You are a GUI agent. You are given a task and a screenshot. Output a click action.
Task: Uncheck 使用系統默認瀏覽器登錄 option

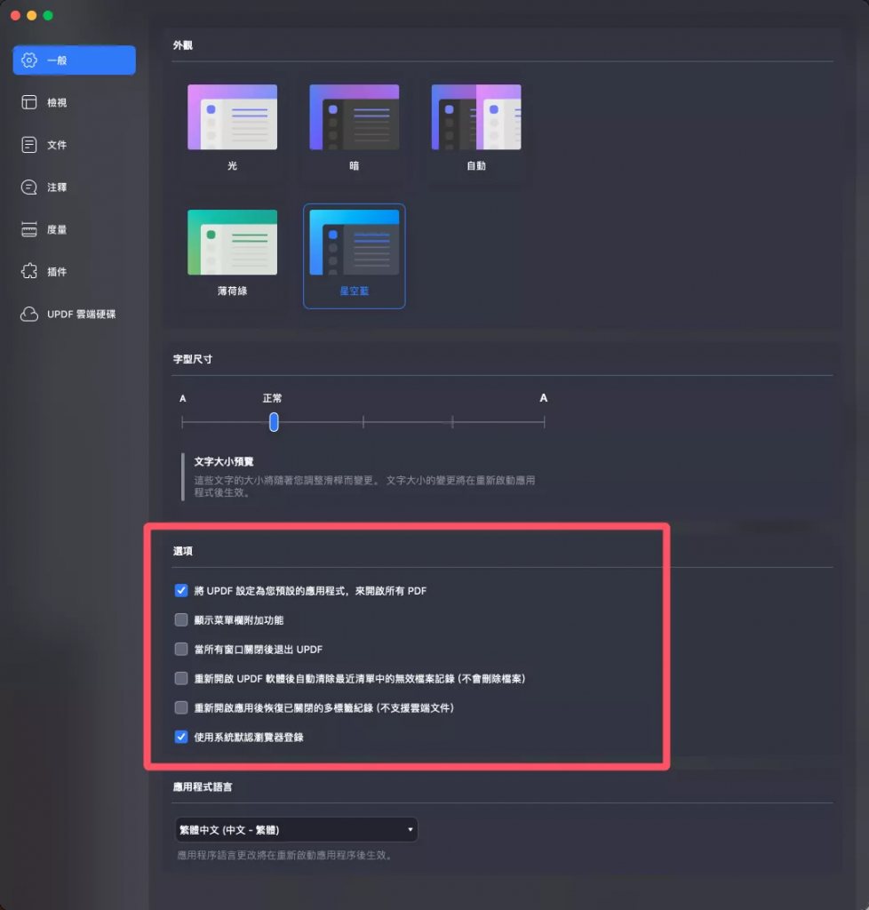click(181, 737)
